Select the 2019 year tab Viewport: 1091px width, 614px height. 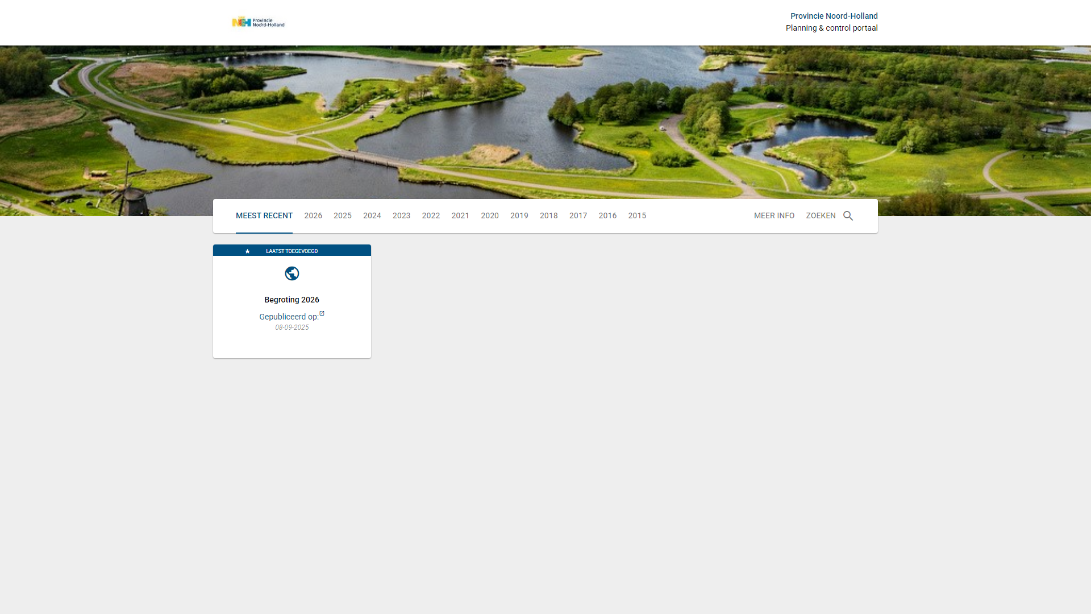click(x=519, y=216)
